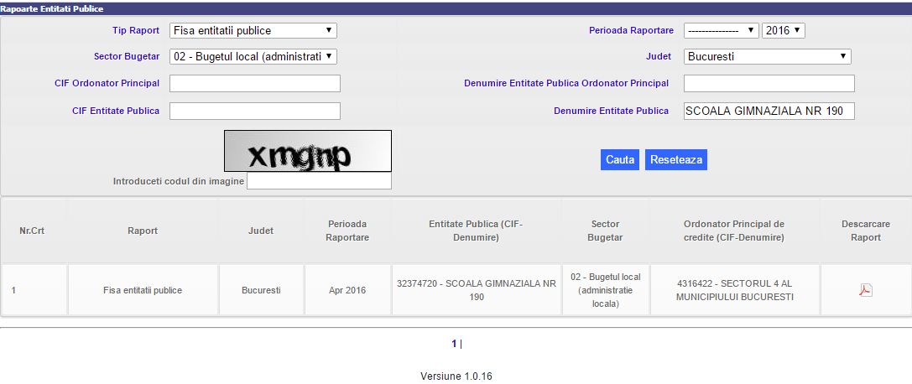Click the Apr 2016 cell

click(347, 290)
